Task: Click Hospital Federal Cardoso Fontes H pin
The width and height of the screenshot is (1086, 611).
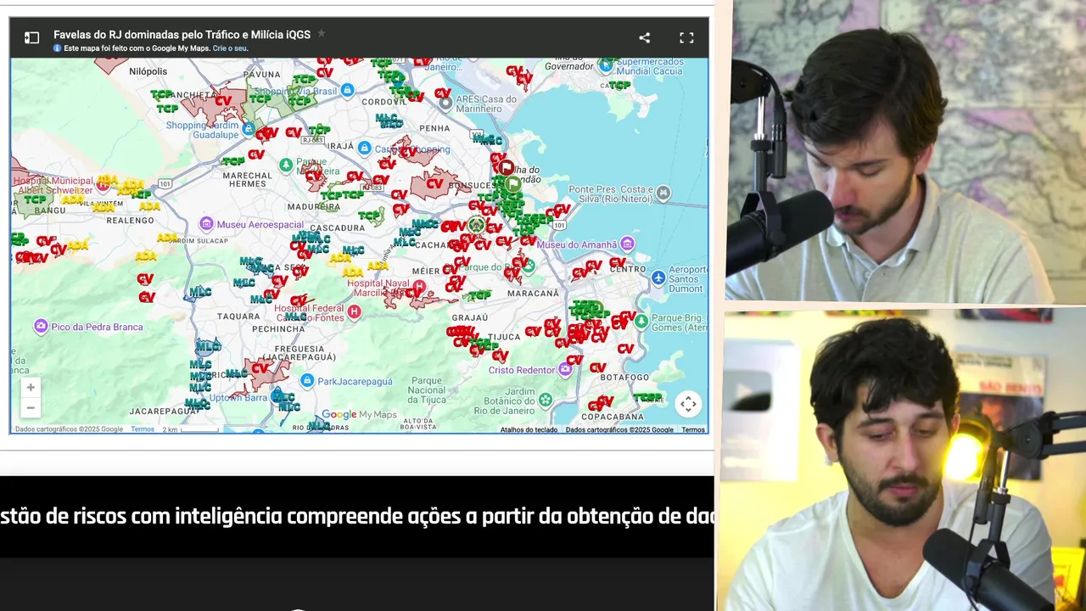Action: click(x=354, y=312)
